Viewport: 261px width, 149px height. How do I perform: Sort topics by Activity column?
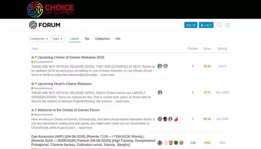coord(222,48)
